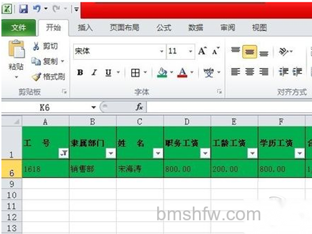Undo the last action
Image resolution: width=312 pixels, height=234 pixels.
click(37, 9)
